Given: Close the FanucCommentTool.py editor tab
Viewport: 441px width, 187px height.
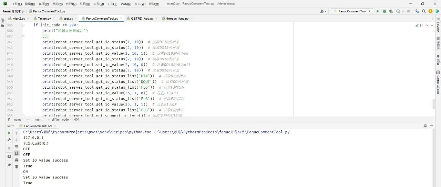Looking at the screenshot, I should click(x=121, y=19).
